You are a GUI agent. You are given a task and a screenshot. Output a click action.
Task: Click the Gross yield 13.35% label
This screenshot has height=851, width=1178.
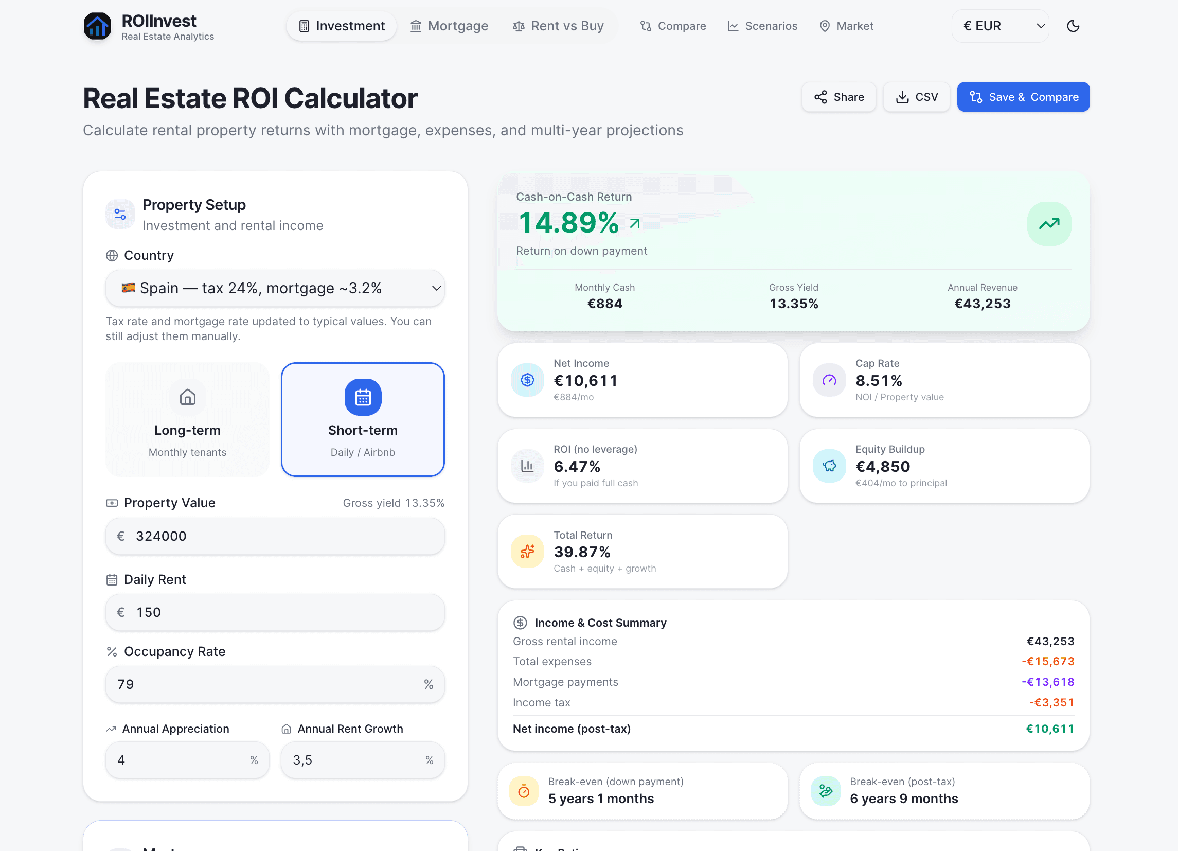393,503
